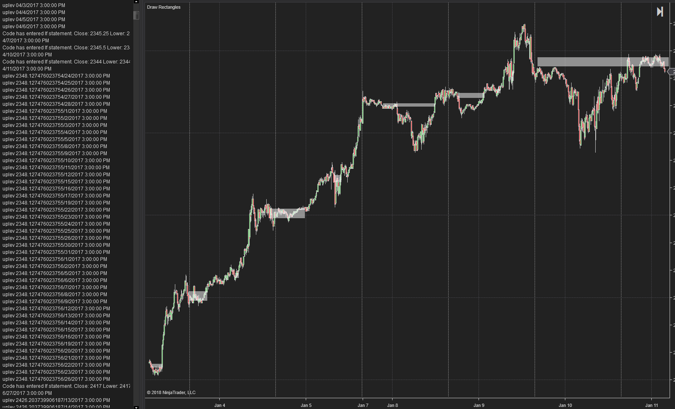Select the '6/27/2017 3:00:00 PM' output line
The image size is (675, 409).
pyautogui.click(x=27, y=393)
